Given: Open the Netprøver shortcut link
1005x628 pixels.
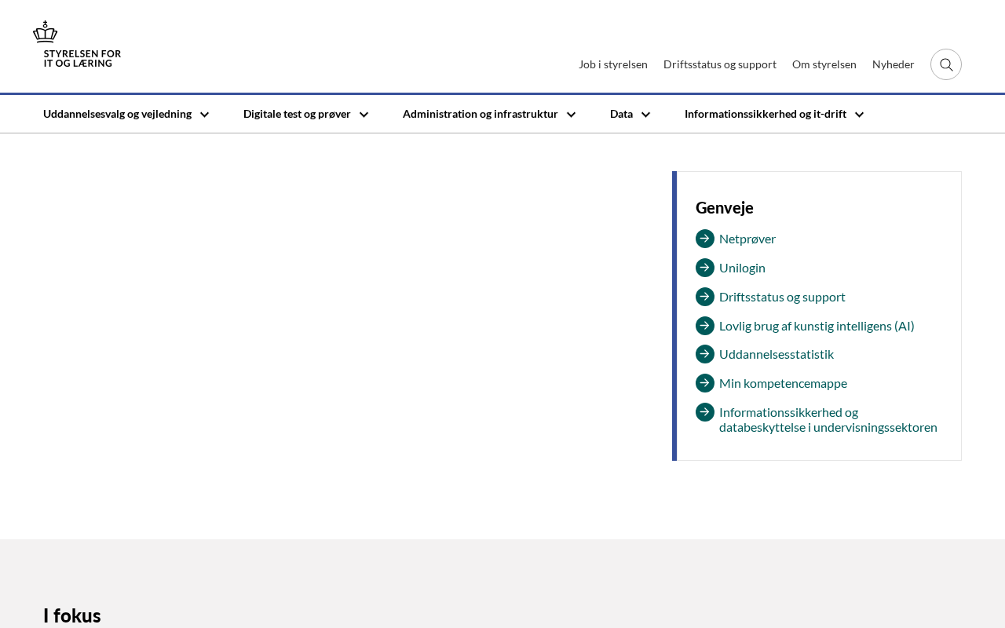Looking at the screenshot, I should point(747,239).
